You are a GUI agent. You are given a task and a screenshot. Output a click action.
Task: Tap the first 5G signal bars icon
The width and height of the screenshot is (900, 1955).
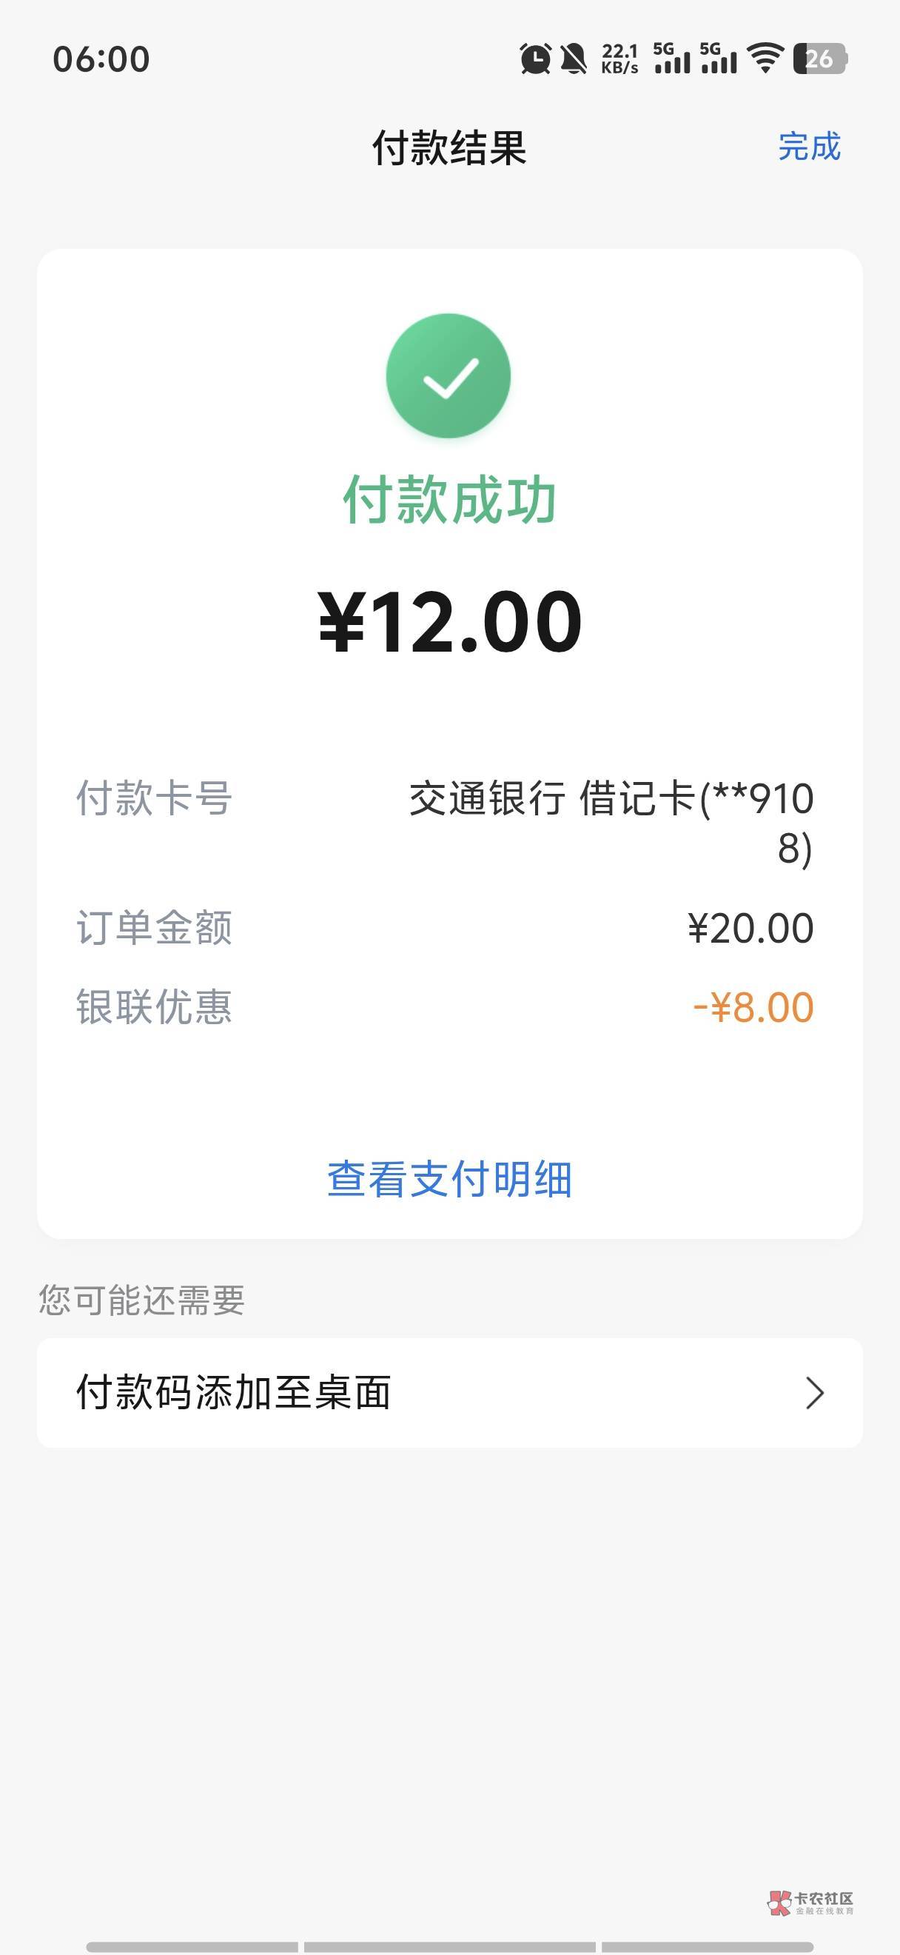coord(672,59)
